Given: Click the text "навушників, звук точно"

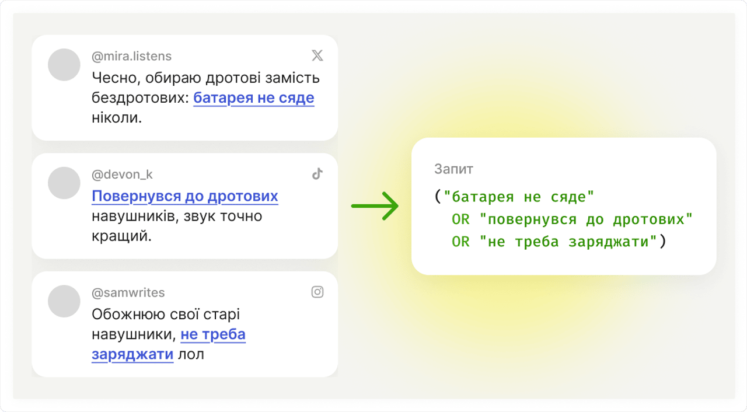Looking at the screenshot, I should point(177,217).
